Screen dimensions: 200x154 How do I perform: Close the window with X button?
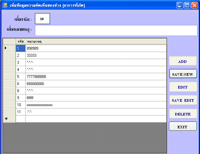[x=195, y=5]
